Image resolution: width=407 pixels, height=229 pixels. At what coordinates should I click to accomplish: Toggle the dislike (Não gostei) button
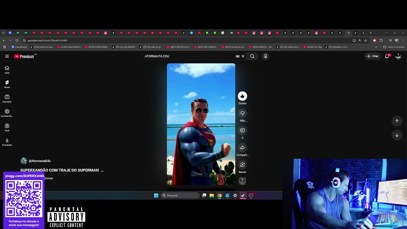point(242,113)
